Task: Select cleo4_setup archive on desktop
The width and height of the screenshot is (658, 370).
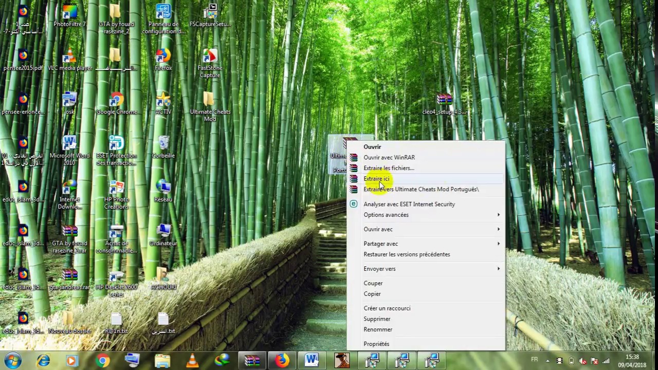Action: point(444,104)
